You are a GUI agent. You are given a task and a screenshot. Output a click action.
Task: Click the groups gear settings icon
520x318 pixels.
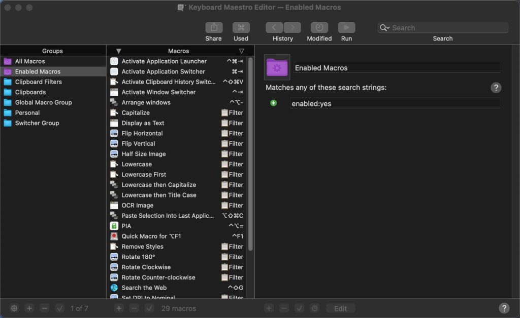coord(14,308)
